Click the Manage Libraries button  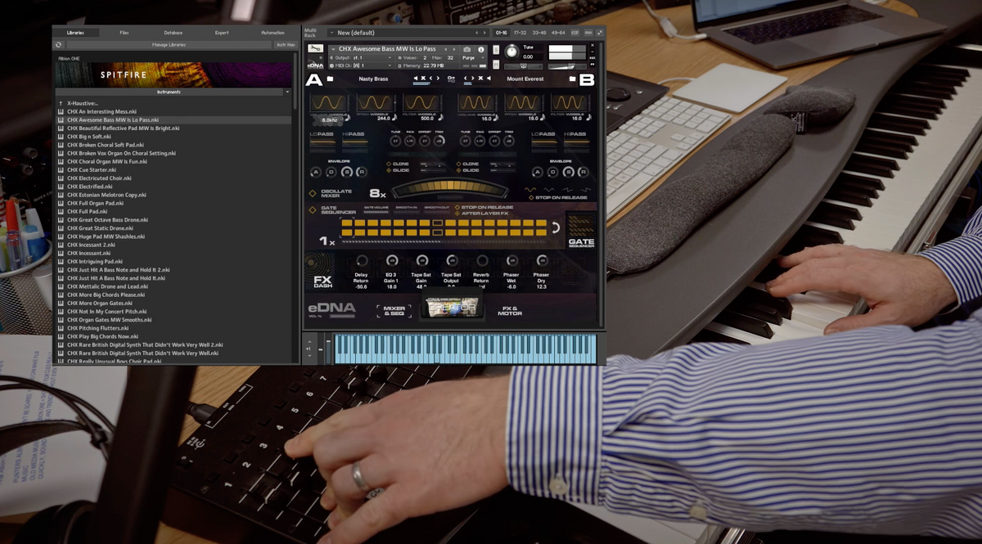[x=169, y=45]
